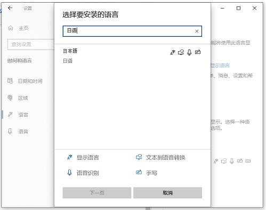The image size is (266, 210).
Task: Click the 显示语言 legend icon
Action: 69,157
